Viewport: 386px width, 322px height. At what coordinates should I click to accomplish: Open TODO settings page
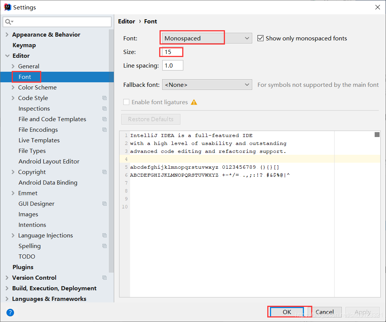(x=27, y=256)
